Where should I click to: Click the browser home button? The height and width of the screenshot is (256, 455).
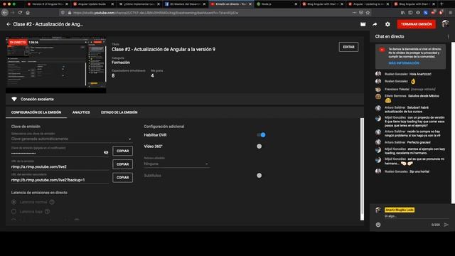pyautogui.click(x=28, y=13)
